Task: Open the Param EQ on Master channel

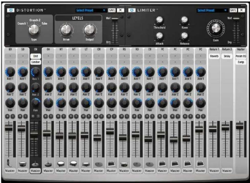Action: [241, 56]
